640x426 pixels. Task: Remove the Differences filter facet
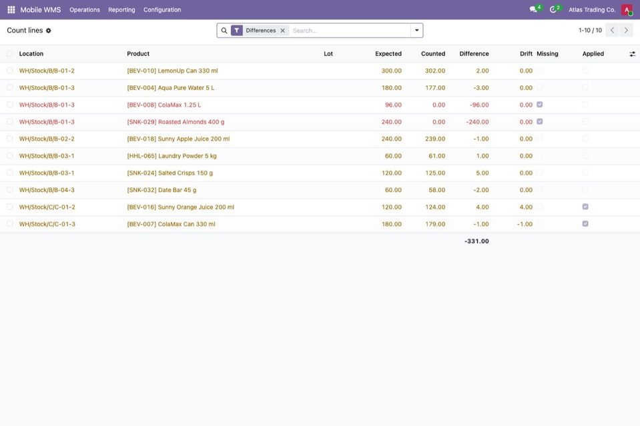282,31
